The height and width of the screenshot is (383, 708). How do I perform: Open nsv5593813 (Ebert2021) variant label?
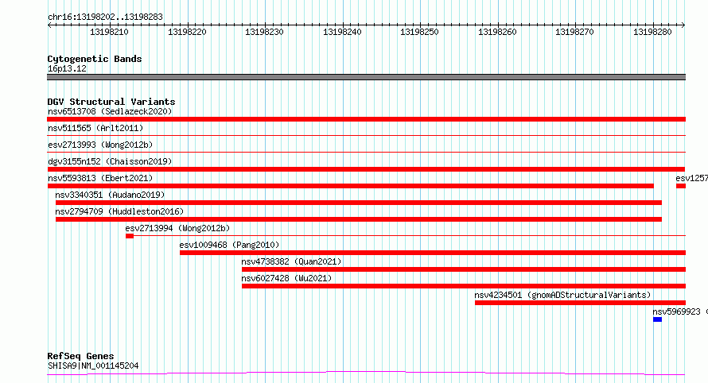tap(100, 178)
